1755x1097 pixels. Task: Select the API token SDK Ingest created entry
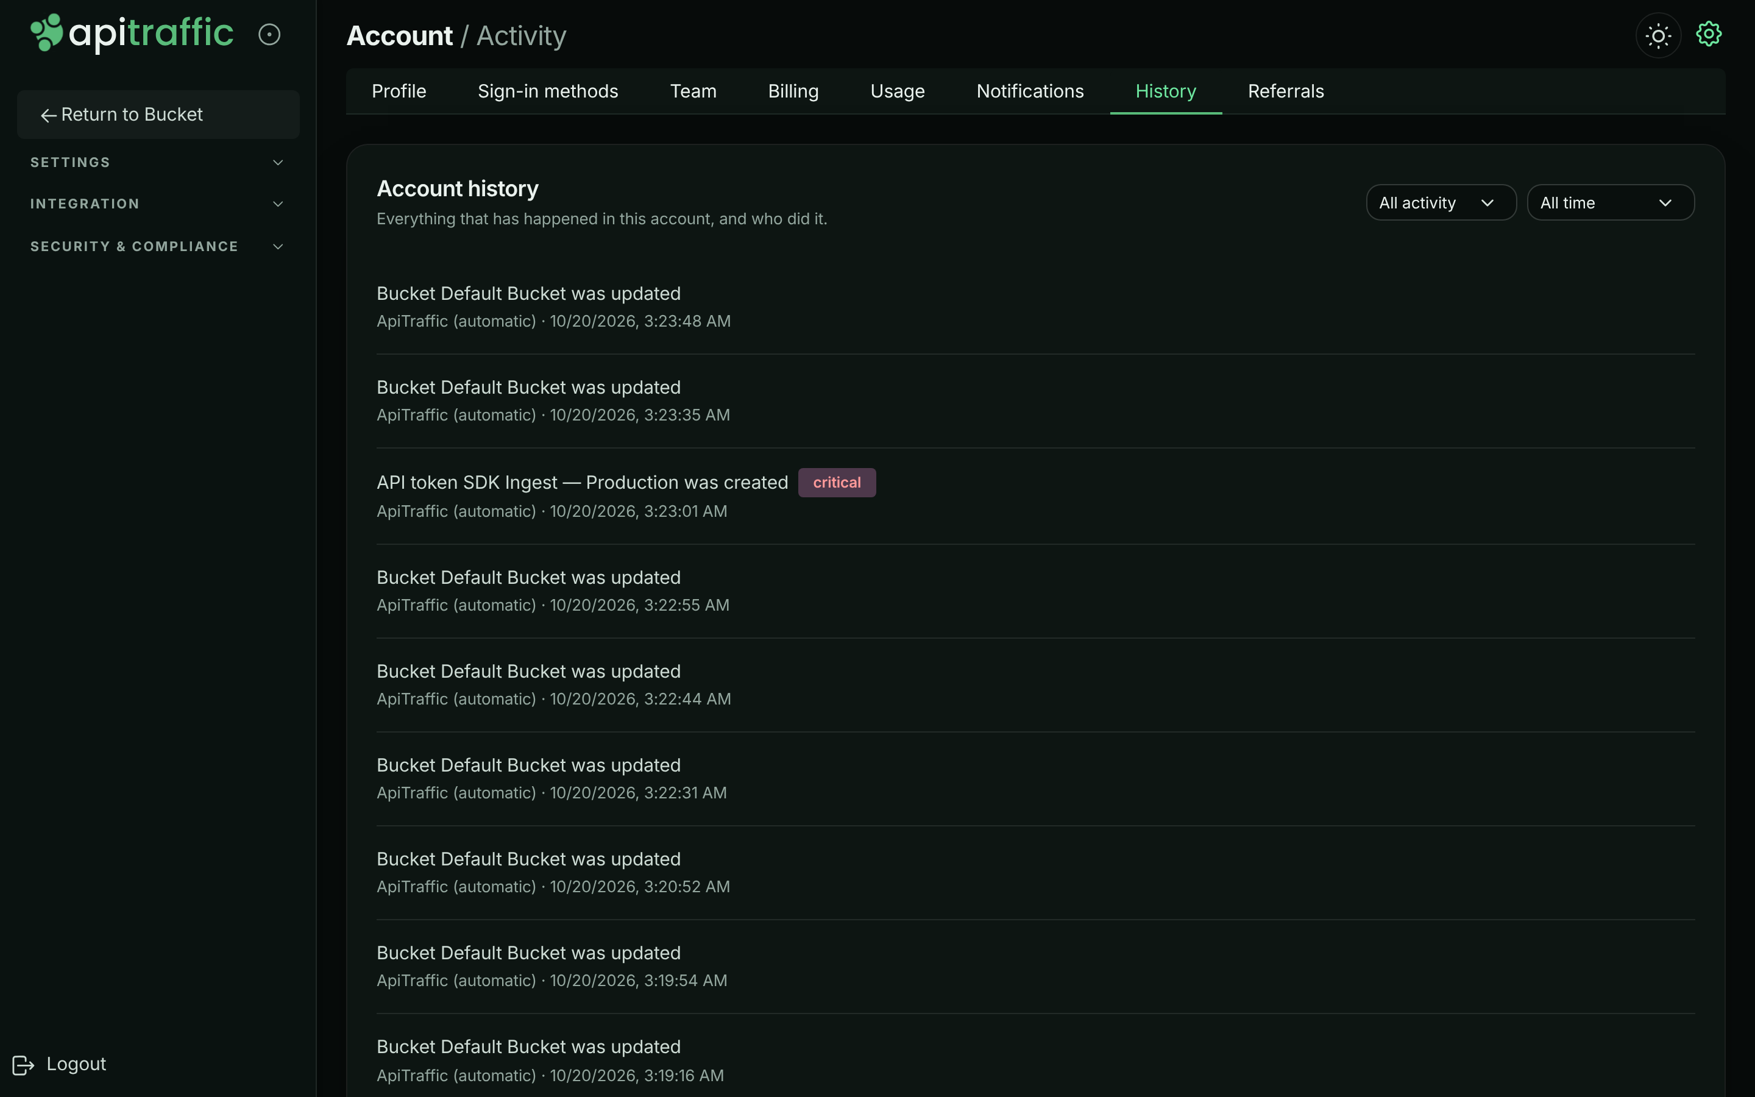(x=1035, y=496)
